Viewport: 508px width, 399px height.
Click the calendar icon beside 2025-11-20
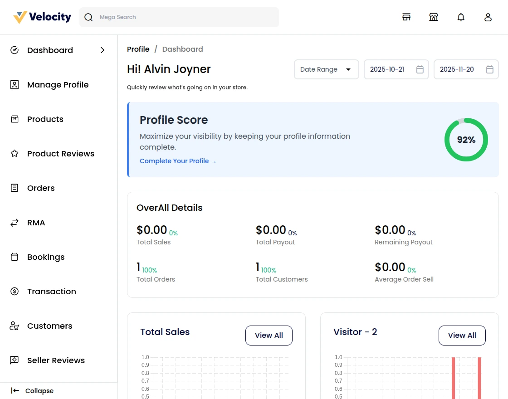490,69
